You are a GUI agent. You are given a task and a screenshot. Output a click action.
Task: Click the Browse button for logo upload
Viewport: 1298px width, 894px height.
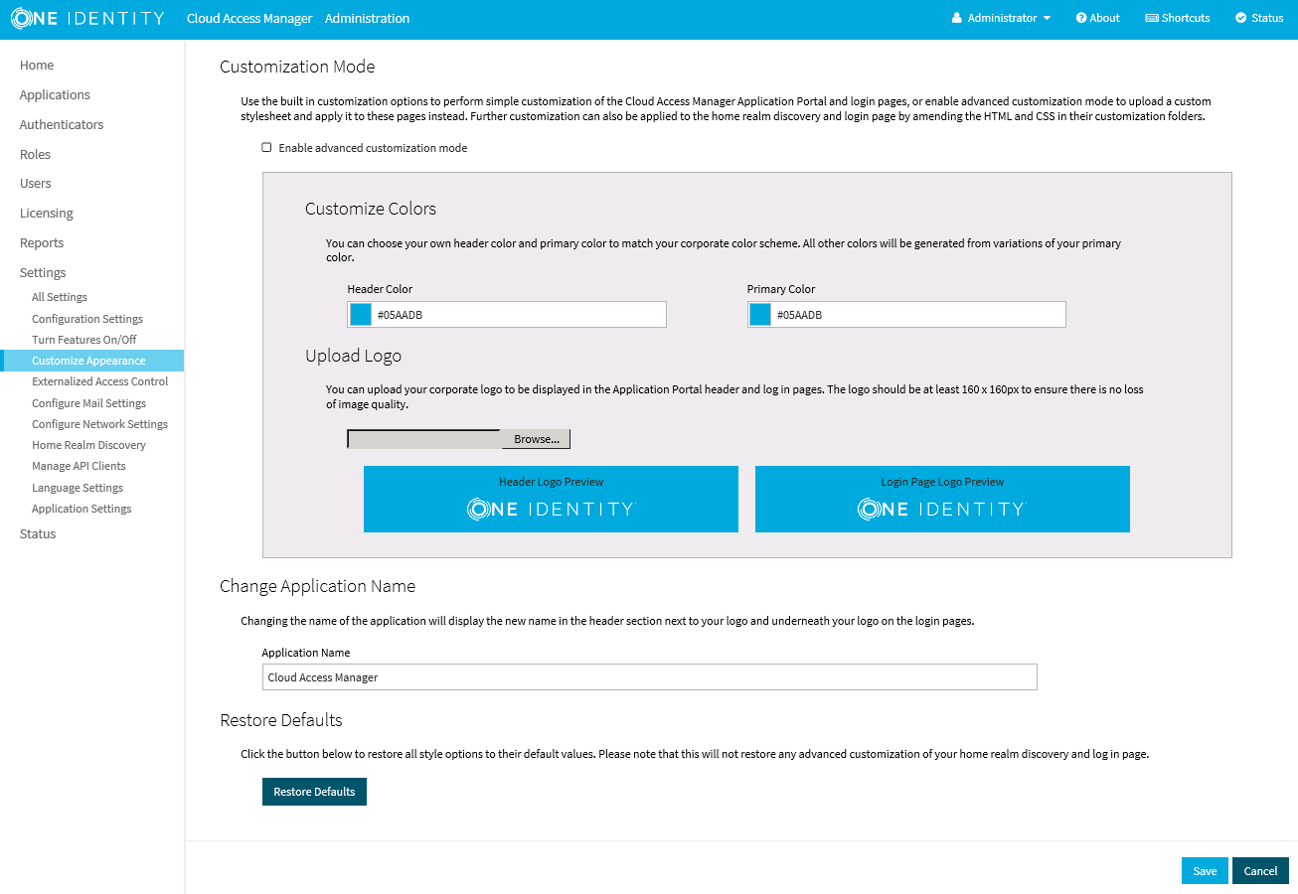tap(536, 439)
